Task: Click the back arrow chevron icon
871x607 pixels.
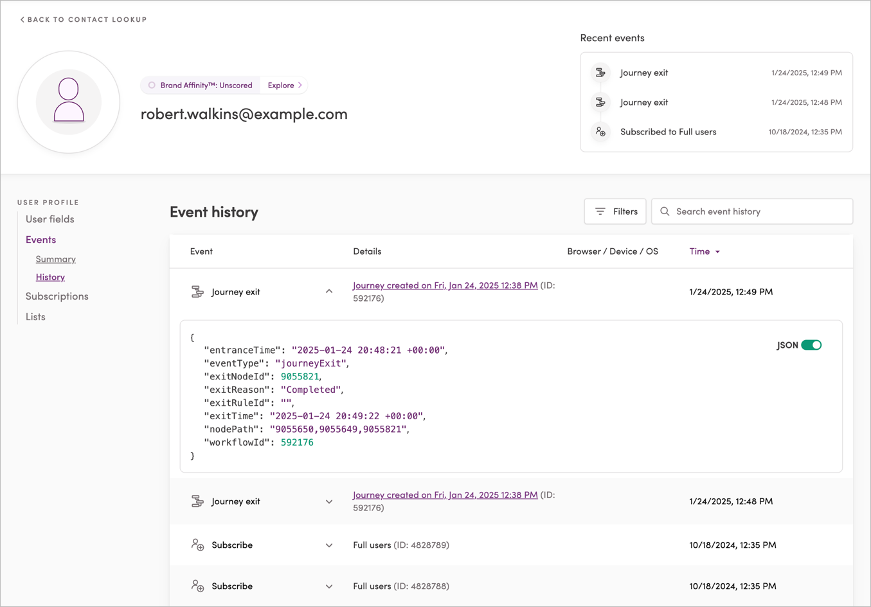Action: coord(22,20)
